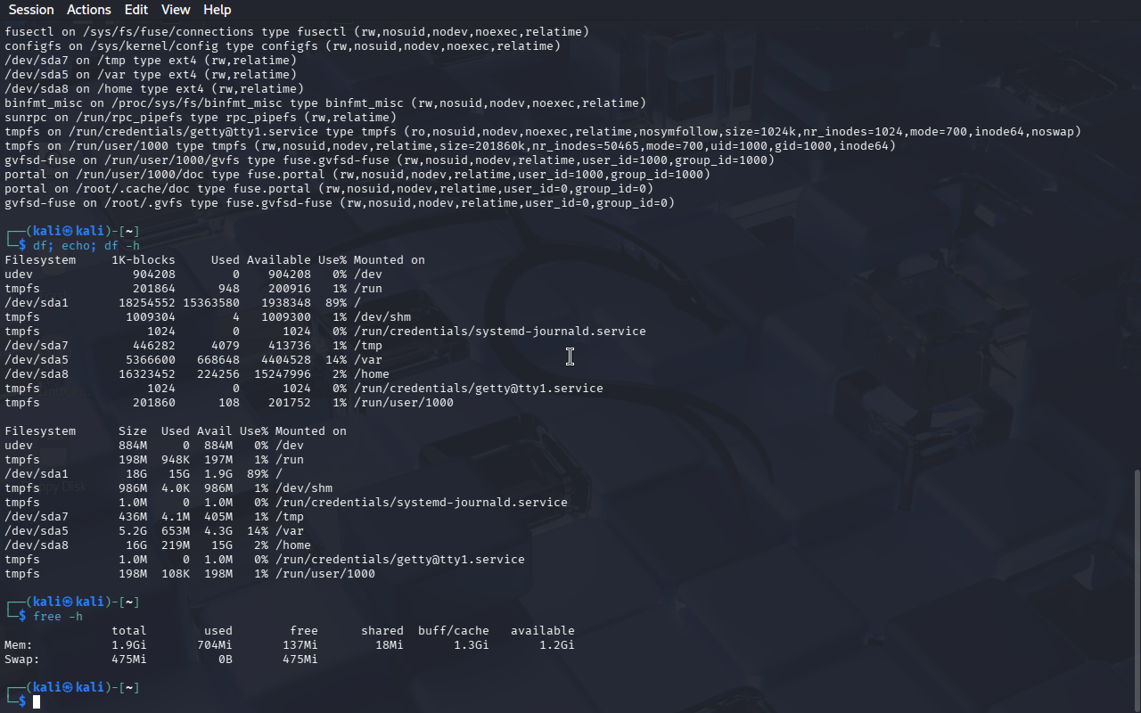
Task: Click the block cursor at the bottom prompt
Action: pos(37,702)
